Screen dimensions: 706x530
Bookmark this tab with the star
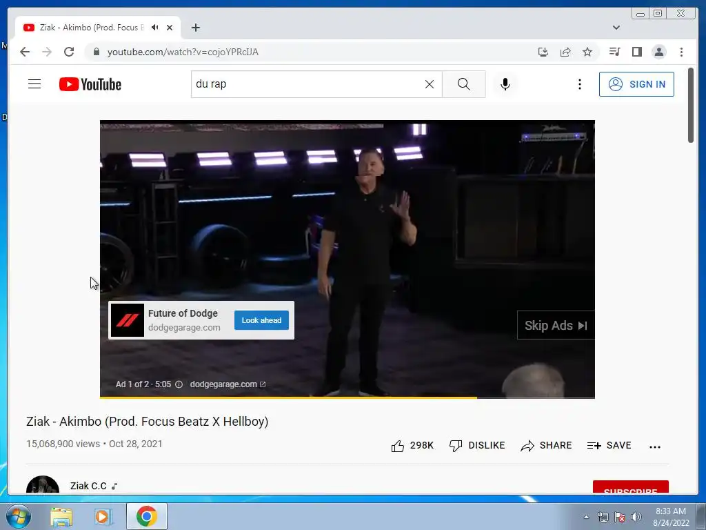coord(587,52)
